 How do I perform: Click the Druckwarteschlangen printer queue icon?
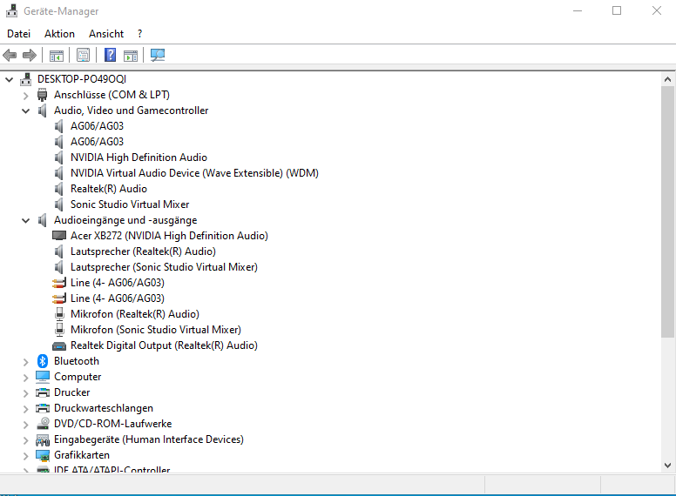43,408
